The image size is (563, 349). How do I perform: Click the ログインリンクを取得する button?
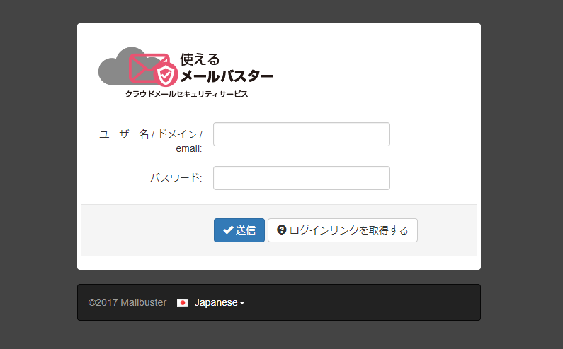[x=343, y=230]
